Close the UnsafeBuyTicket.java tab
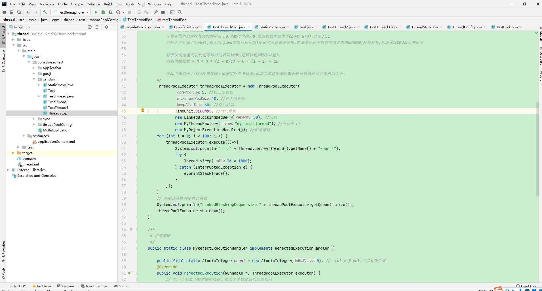542x291 pixels. (x=163, y=27)
